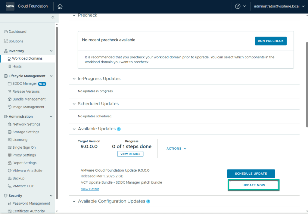Click the UPDATE NOW button
This screenshot has height=214, width=308.
254,185
